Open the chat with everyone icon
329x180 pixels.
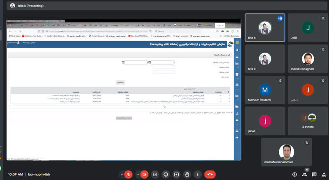click(314, 174)
